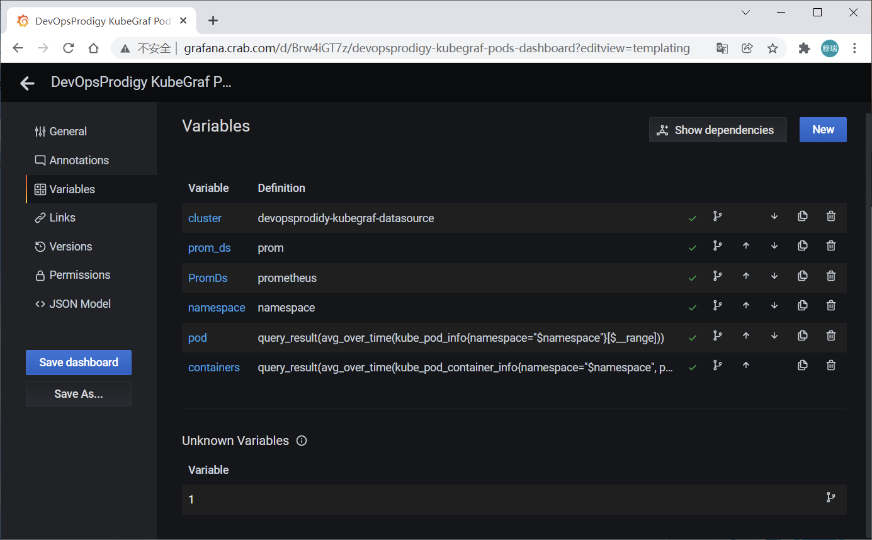Move the prom_ds variable up
The image size is (872, 540).
point(746,246)
